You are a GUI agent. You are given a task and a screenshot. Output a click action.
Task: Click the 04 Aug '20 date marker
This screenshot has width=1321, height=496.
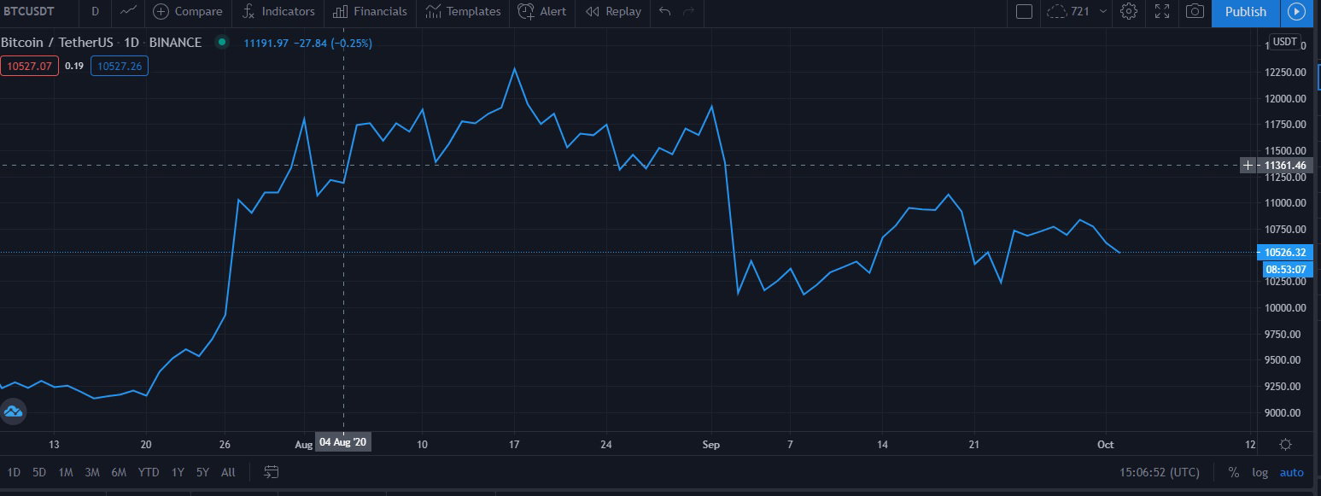(x=343, y=442)
